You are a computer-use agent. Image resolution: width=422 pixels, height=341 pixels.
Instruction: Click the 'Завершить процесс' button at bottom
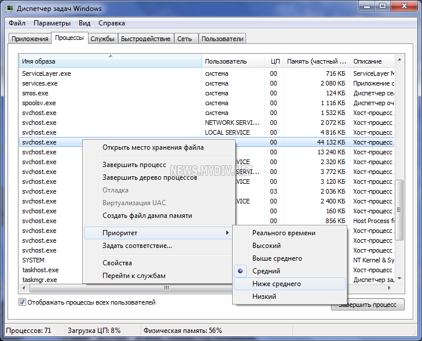click(368, 305)
